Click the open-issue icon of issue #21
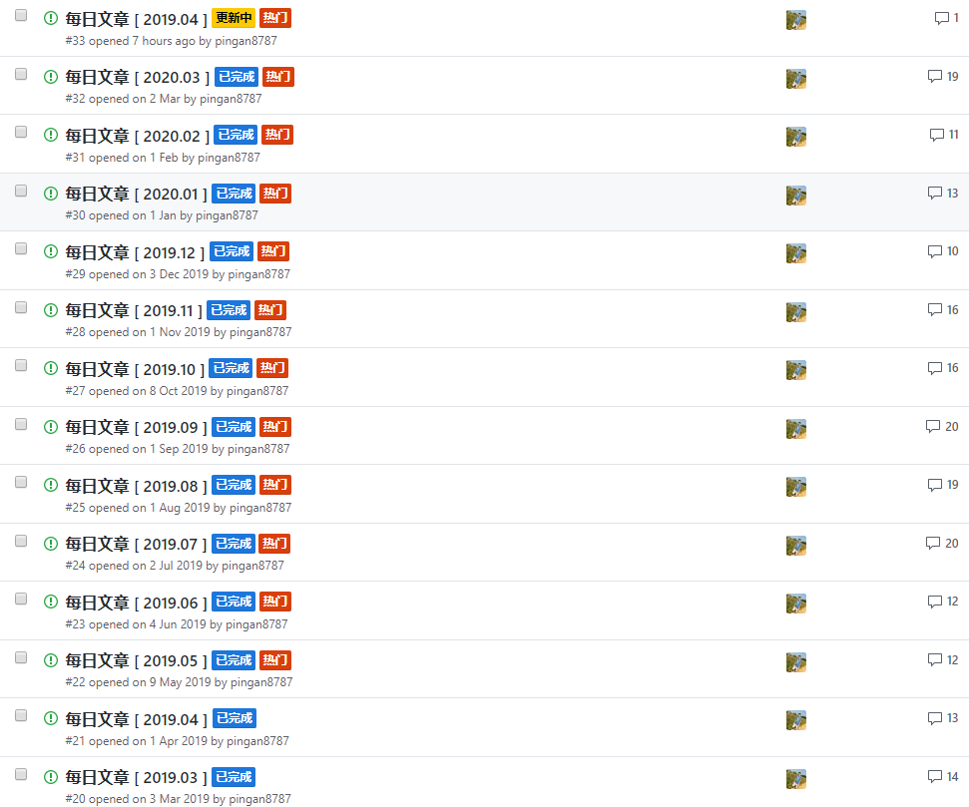Viewport: 969px width, 807px height. [x=51, y=718]
